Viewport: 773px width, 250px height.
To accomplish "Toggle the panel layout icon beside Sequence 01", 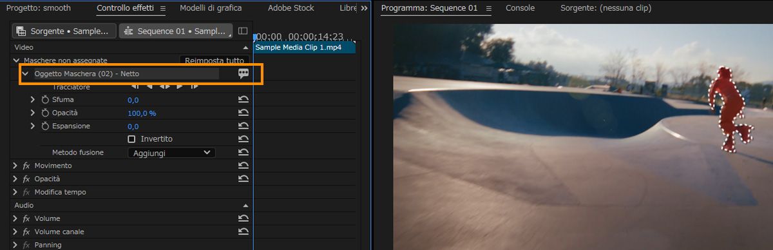I will (243, 31).
